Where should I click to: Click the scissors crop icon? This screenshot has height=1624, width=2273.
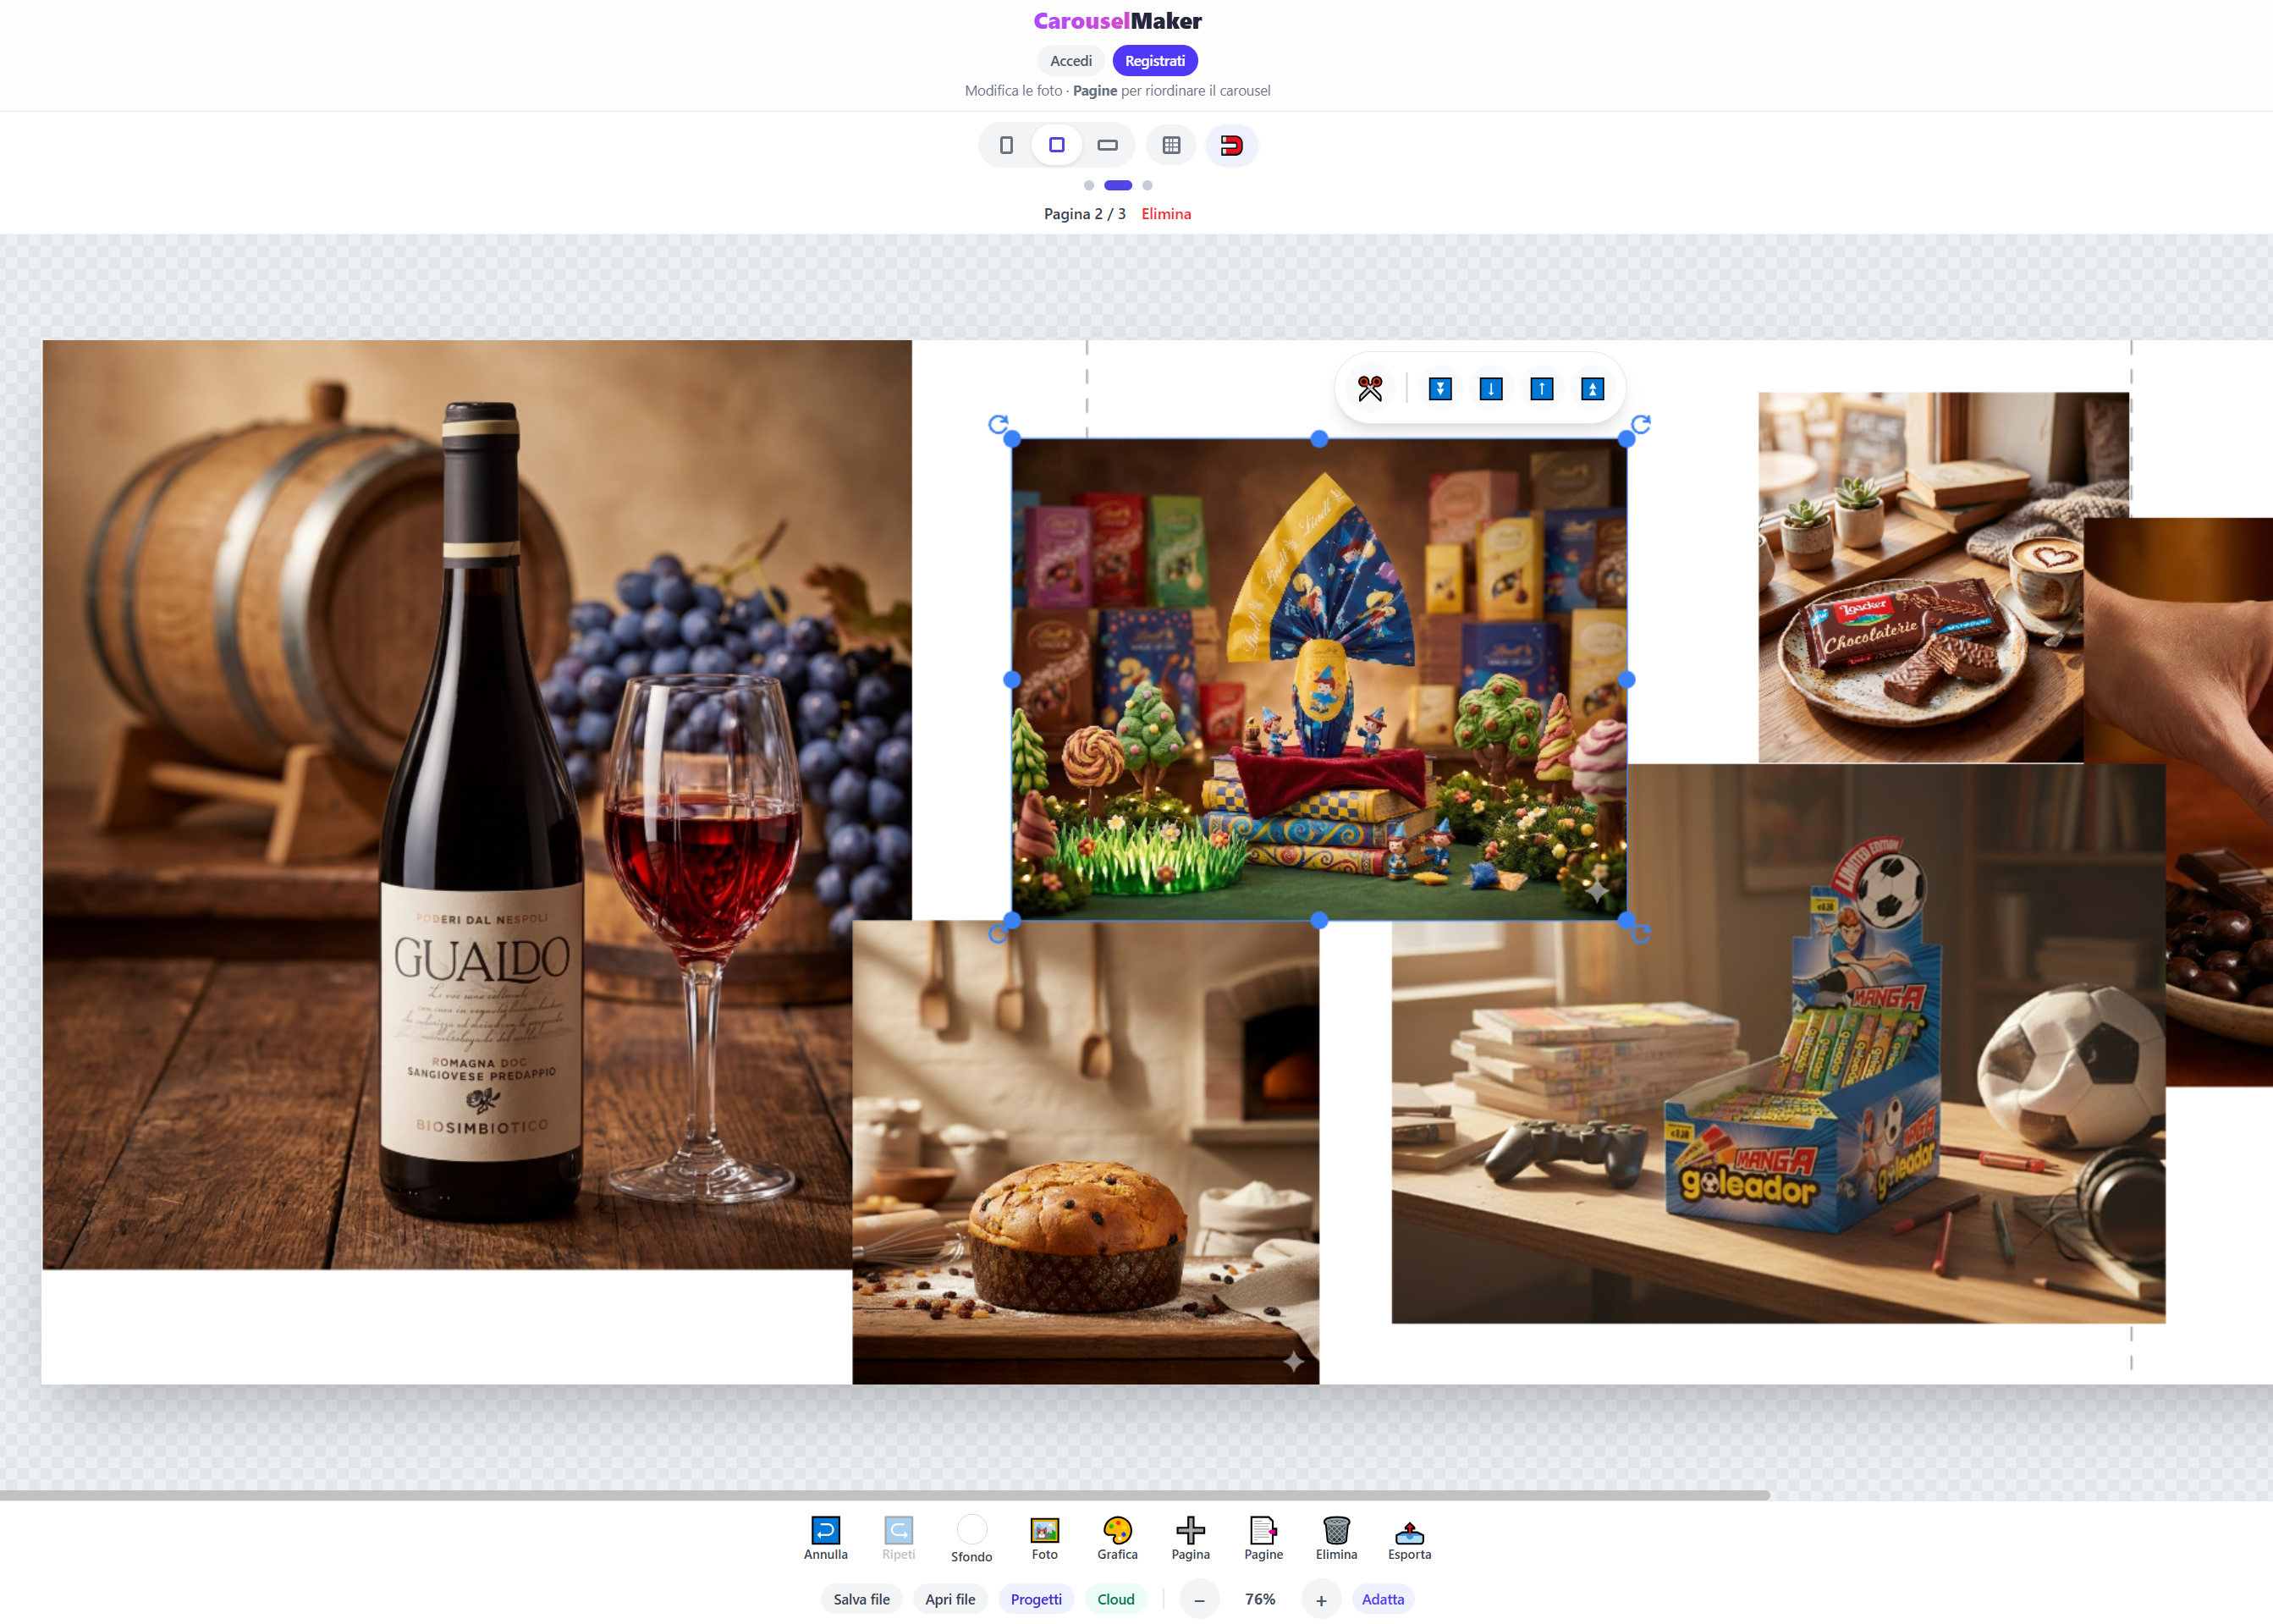point(1370,388)
